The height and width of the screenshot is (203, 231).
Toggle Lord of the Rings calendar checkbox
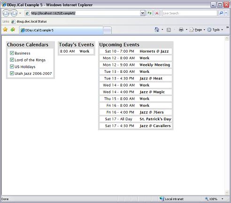[x=12, y=60]
